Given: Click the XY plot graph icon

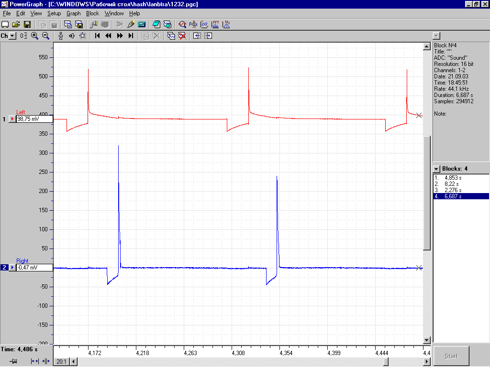Looking at the screenshot, I should [204, 24].
